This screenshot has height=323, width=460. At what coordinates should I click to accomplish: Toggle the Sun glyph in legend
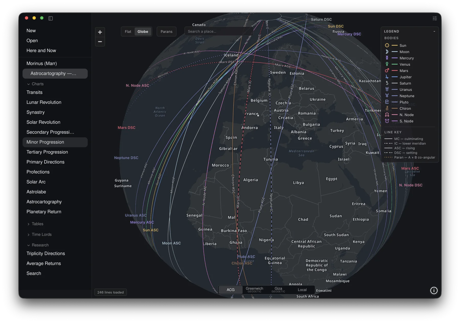387,45
